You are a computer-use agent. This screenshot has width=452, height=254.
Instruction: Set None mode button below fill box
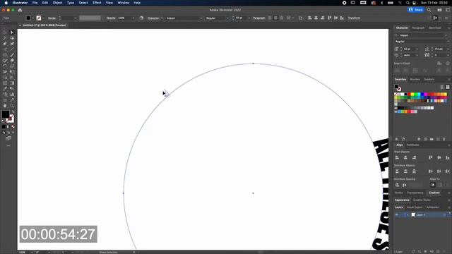(13, 127)
